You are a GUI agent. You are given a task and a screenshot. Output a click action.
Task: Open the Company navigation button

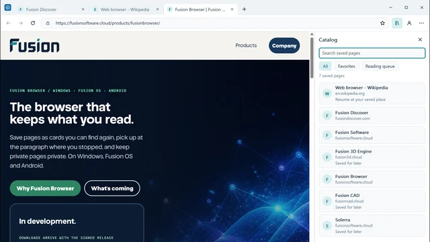tap(284, 46)
